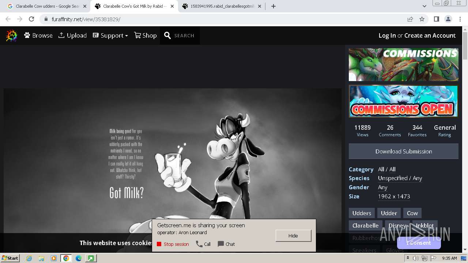468x263 pixels.
Task: Open the Upload page
Action: point(72,35)
